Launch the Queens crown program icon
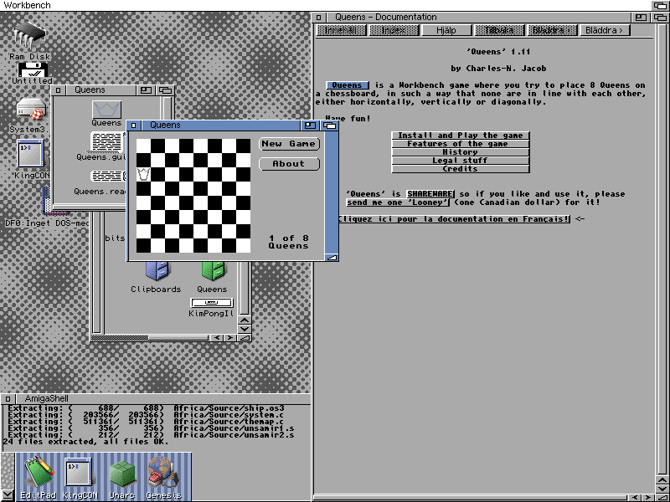The width and height of the screenshot is (670, 502). tap(107, 110)
